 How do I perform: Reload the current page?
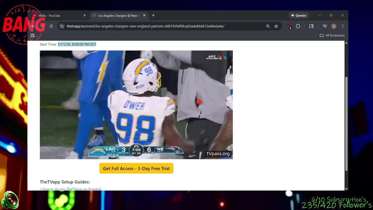[51, 26]
